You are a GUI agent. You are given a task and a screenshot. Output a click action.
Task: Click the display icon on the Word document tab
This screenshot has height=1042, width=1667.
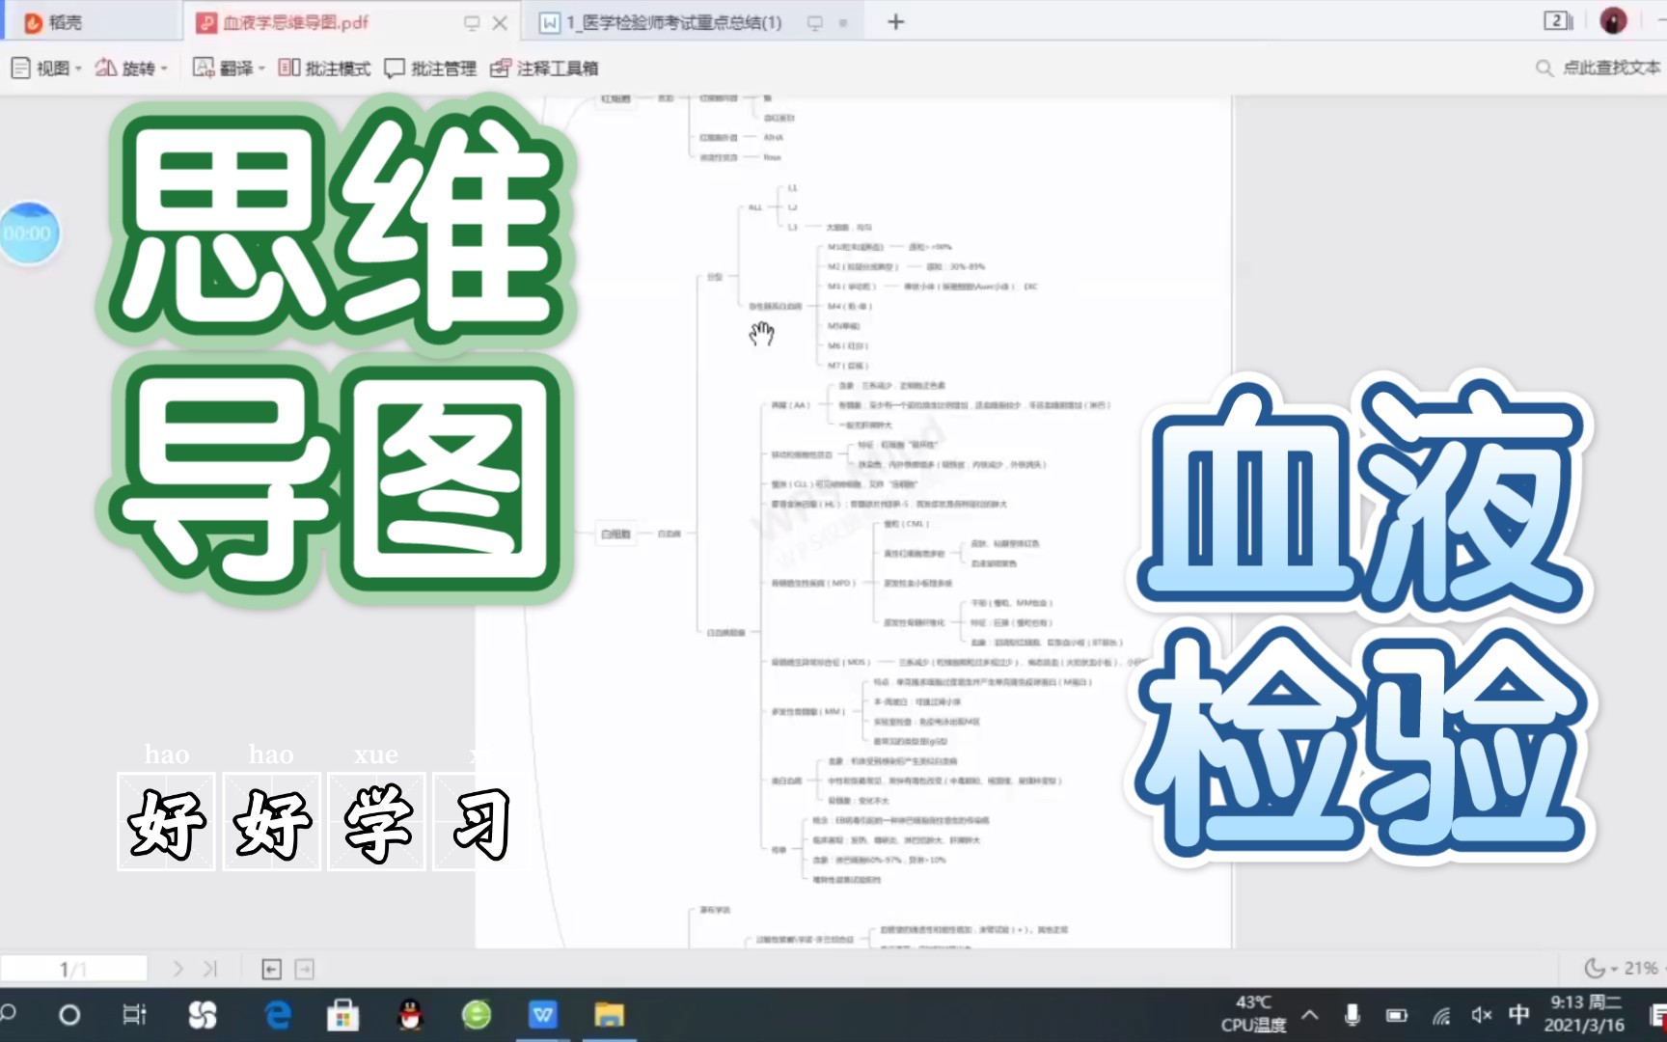point(815,22)
